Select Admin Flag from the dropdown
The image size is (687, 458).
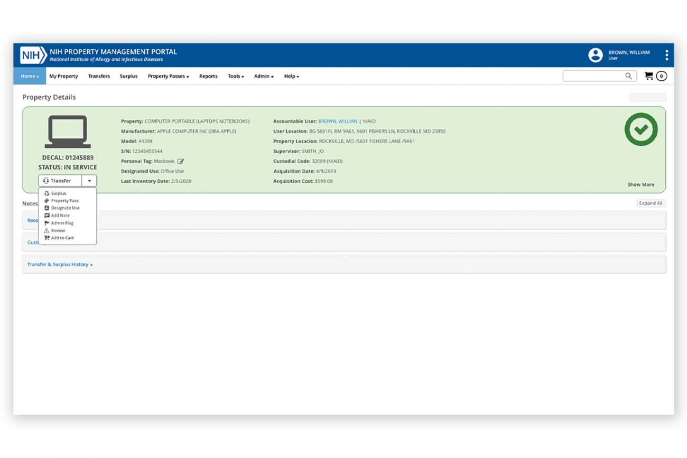coord(62,223)
